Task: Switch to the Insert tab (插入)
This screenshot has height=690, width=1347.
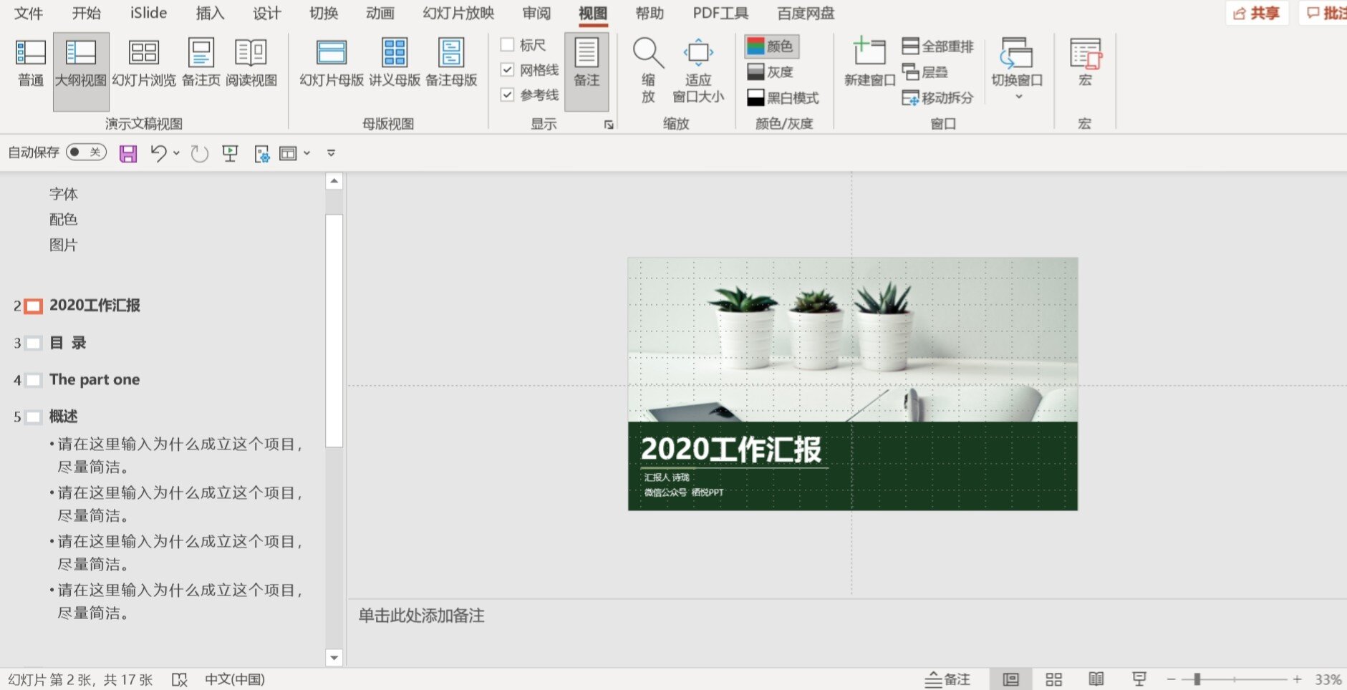Action: pos(210,13)
